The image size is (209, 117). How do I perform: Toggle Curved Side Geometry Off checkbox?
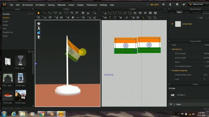tap(204, 66)
